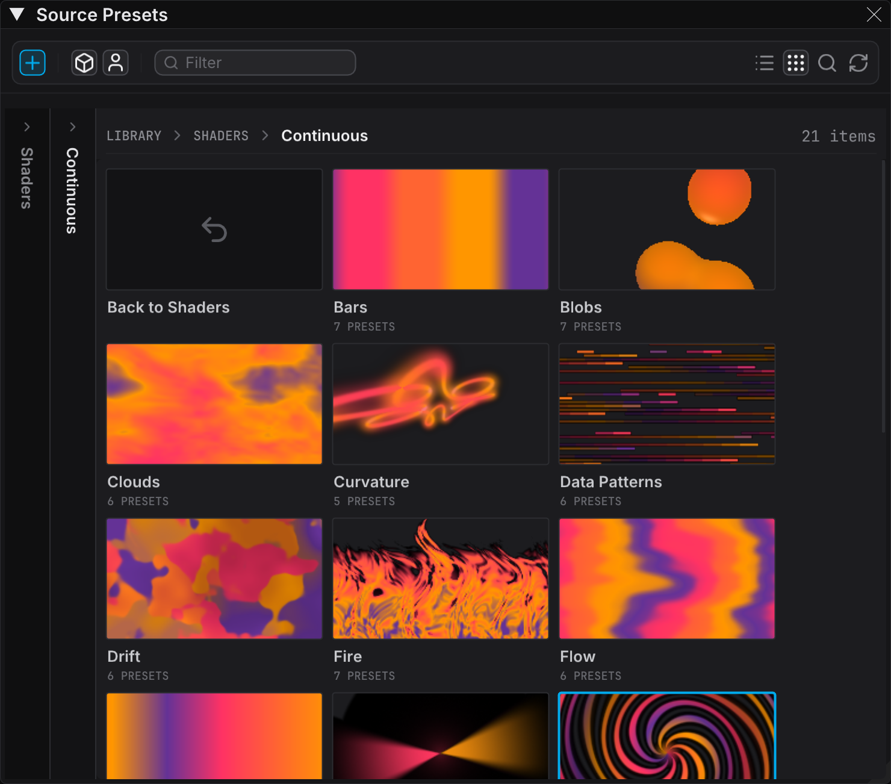891x784 pixels.
Task: Toggle the built-in library cube filter
Action: (84, 63)
